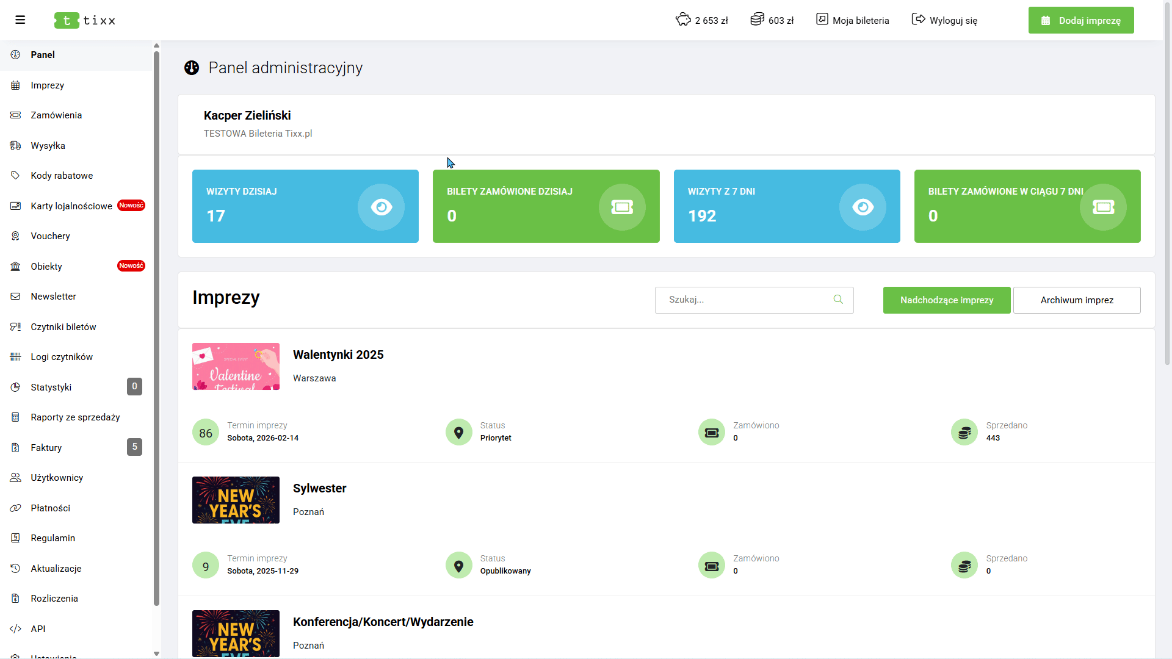The image size is (1172, 659).
Task: Click the dashboard icon beside Panel administracyjny
Action: [192, 68]
